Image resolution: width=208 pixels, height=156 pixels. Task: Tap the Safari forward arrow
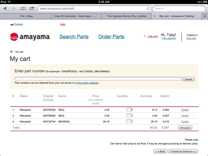click(14, 9)
